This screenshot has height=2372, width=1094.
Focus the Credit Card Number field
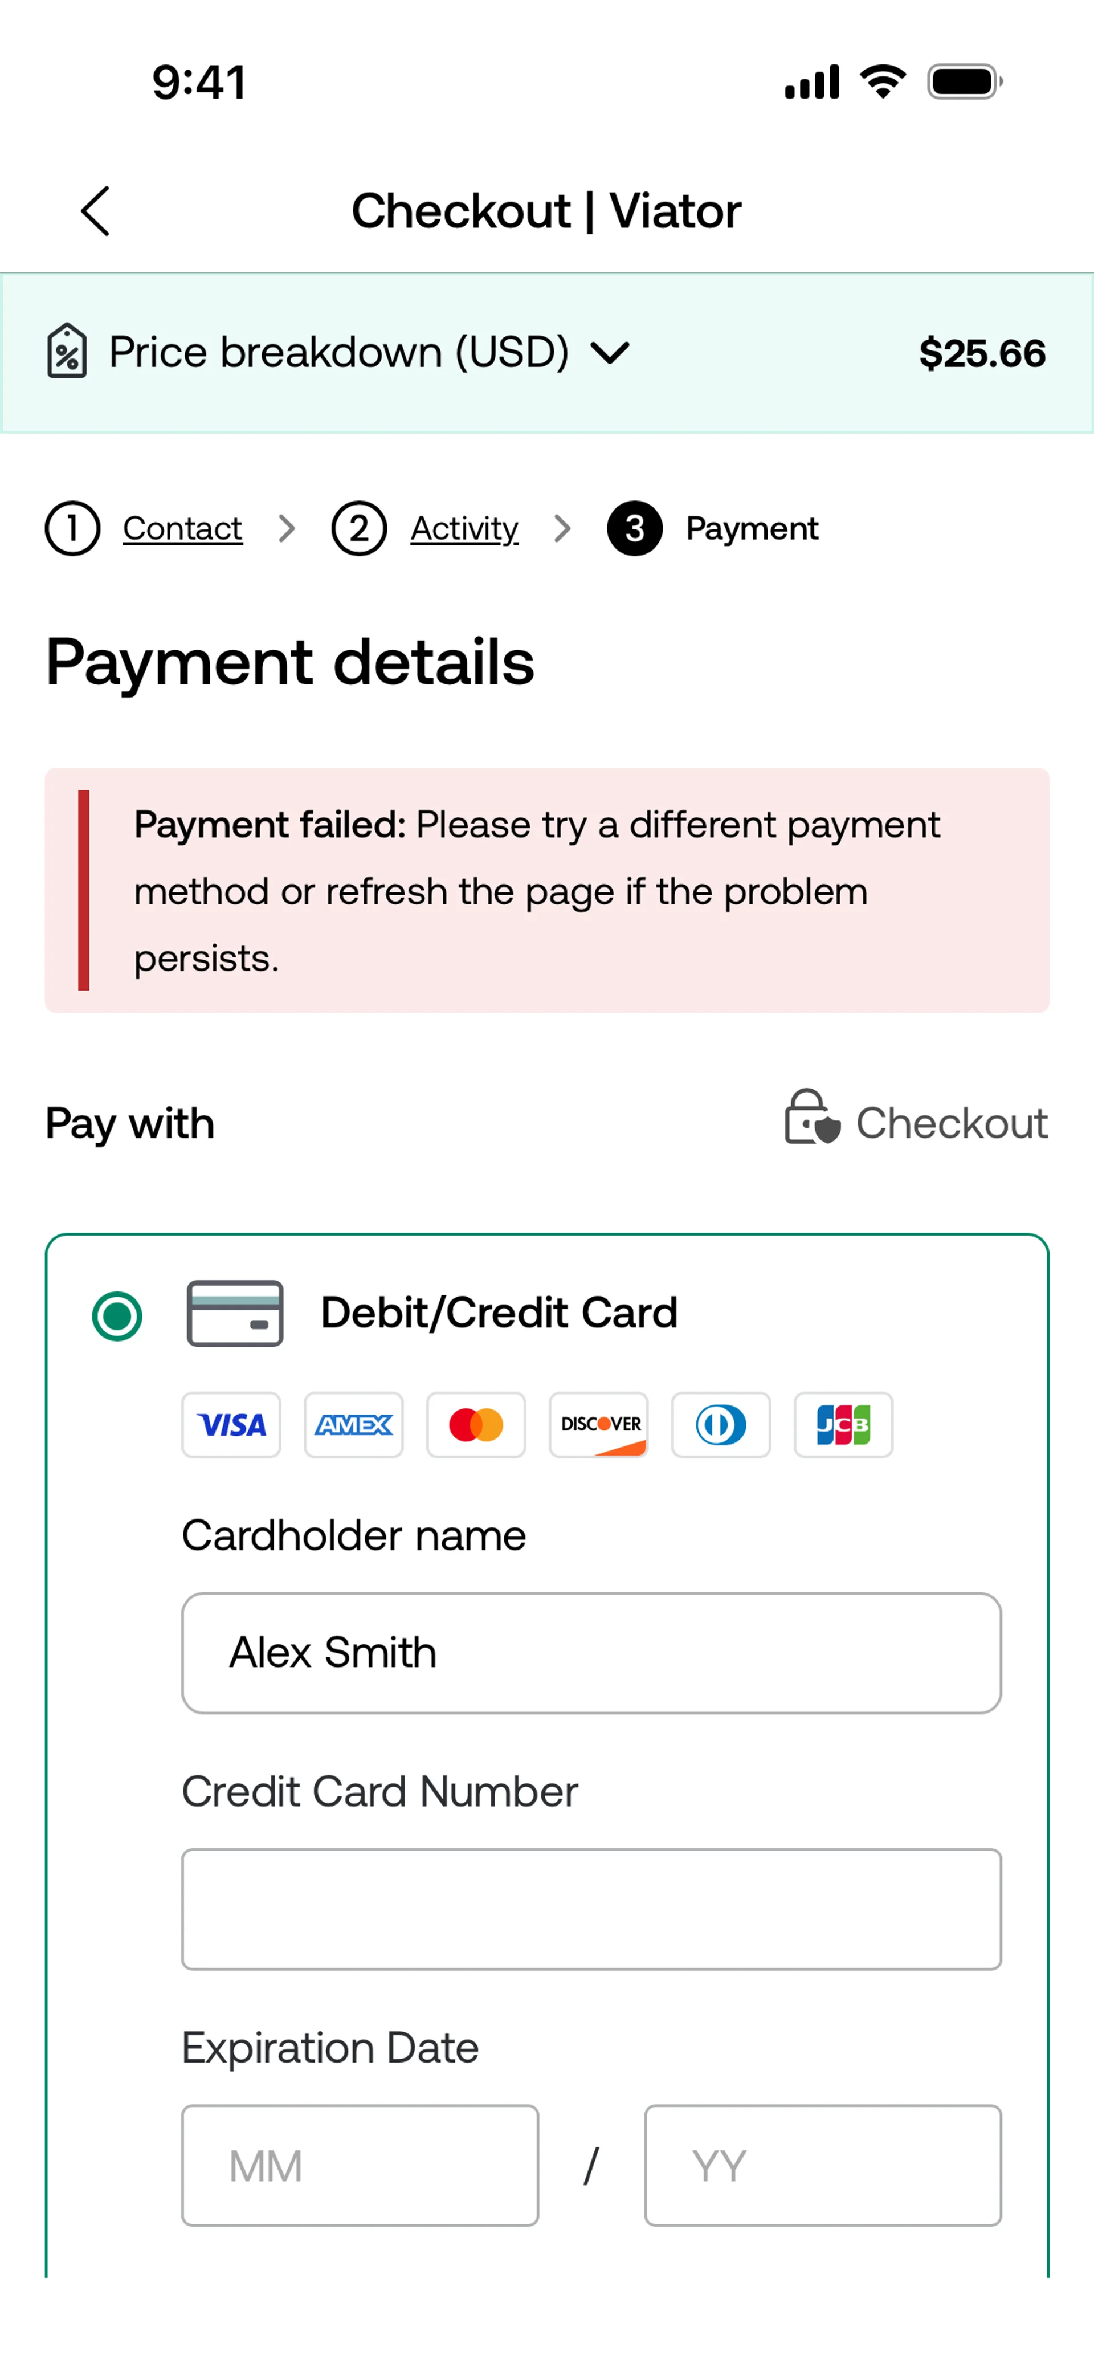tap(591, 1909)
